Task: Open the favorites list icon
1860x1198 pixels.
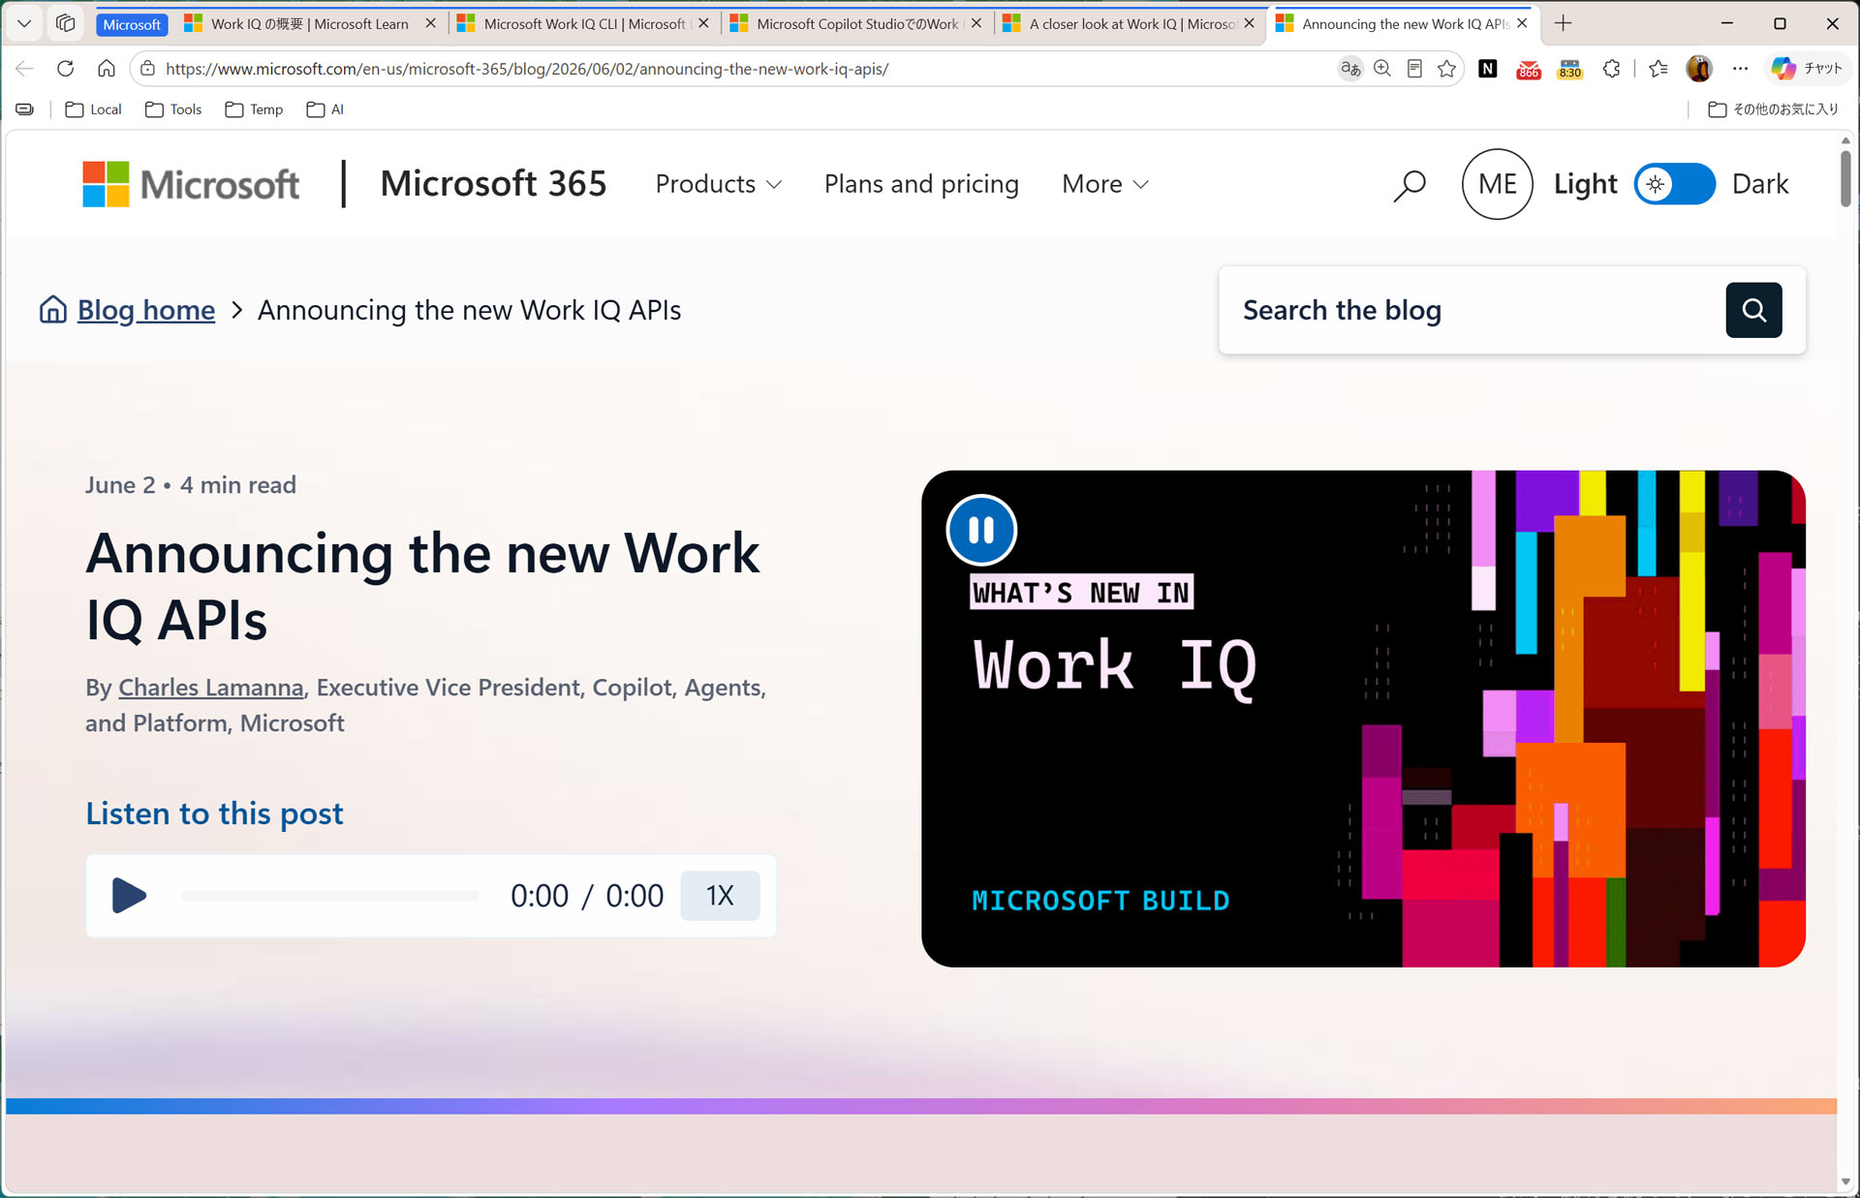Action: pyautogui.click(x=1658, y=69)
